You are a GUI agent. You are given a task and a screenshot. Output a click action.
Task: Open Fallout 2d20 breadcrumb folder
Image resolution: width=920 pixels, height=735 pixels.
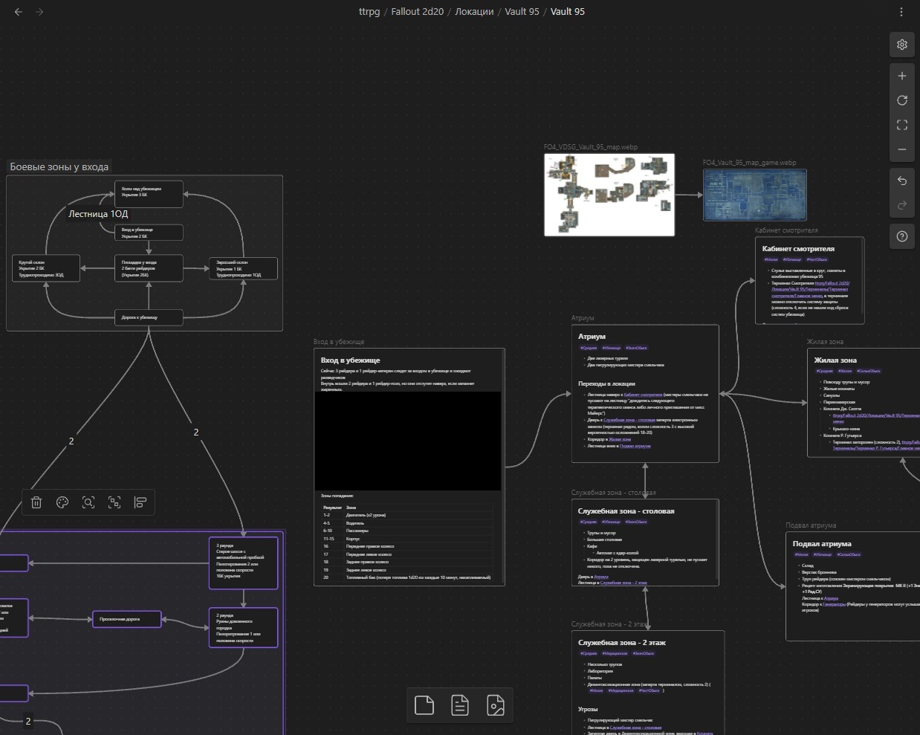(416, 12)
